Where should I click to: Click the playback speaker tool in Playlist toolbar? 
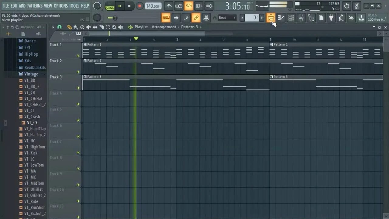(x=121, y=27)
